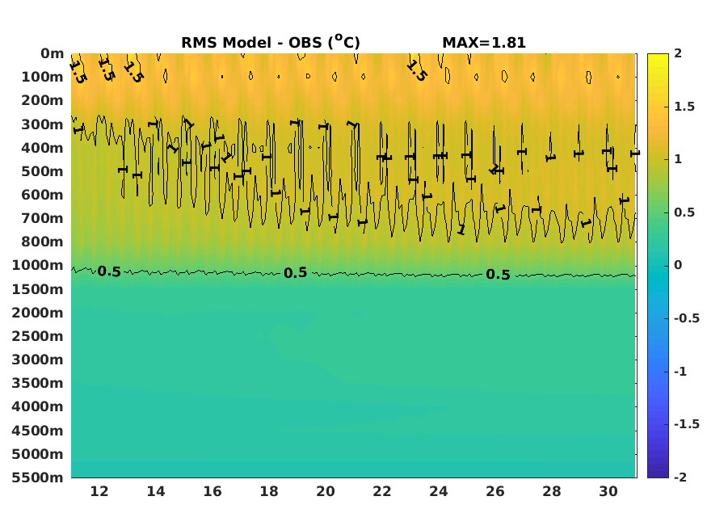Click the 0.5 contour label above x-axis 26

(499, 275)
